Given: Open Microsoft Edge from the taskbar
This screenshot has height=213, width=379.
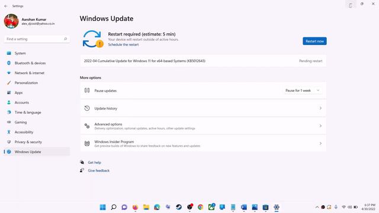Looking at the screenshot, I should pos(157,207).
